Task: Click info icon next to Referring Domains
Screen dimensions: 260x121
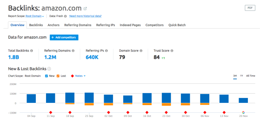Action: point(73,51)
